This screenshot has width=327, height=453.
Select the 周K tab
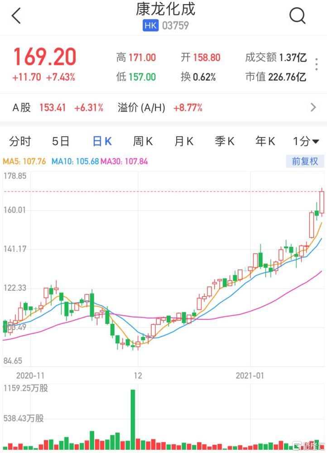(x=143, y=141)
